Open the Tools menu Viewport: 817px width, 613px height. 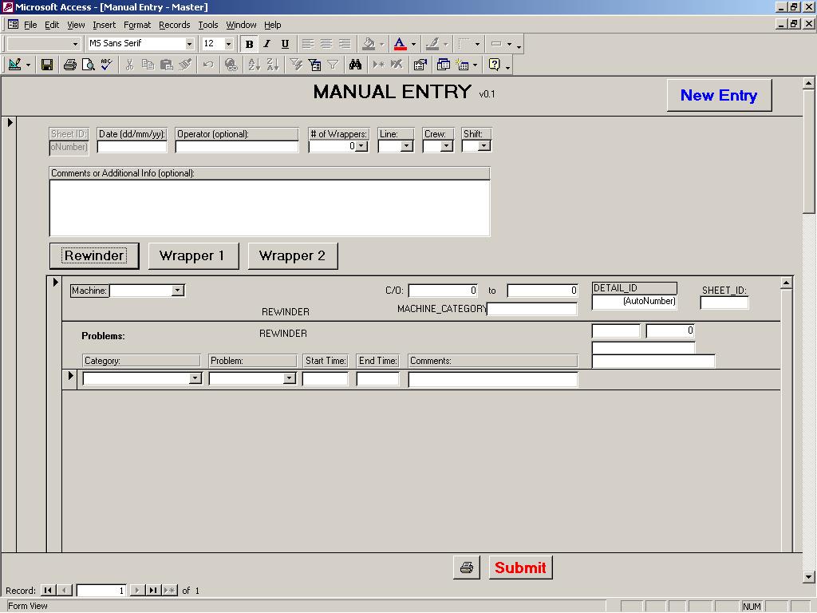pos(208,25)
